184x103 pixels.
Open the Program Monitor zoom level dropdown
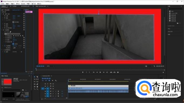pos(50,66)
